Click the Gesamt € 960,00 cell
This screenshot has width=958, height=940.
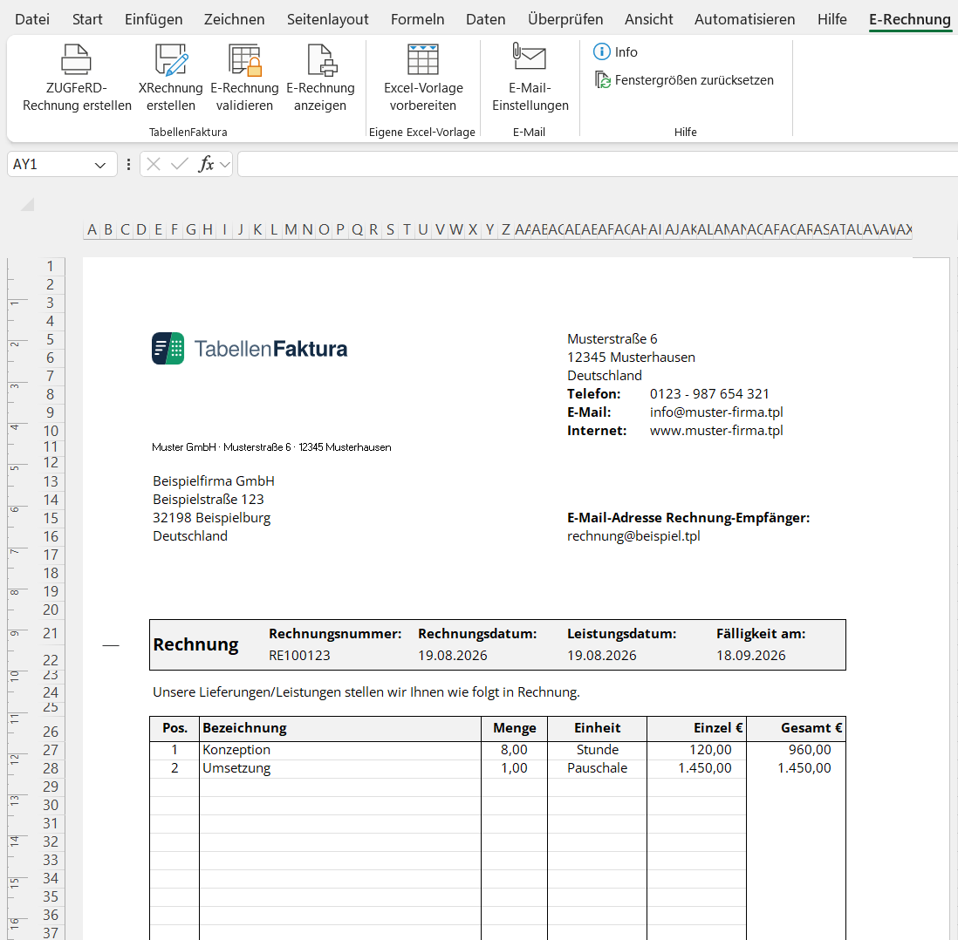click(x=796, y=750)
